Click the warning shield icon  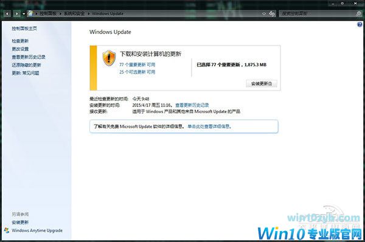click(109, 58)
